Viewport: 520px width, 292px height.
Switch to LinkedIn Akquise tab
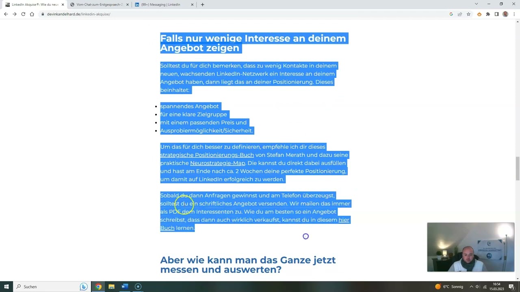coord(34,4)
